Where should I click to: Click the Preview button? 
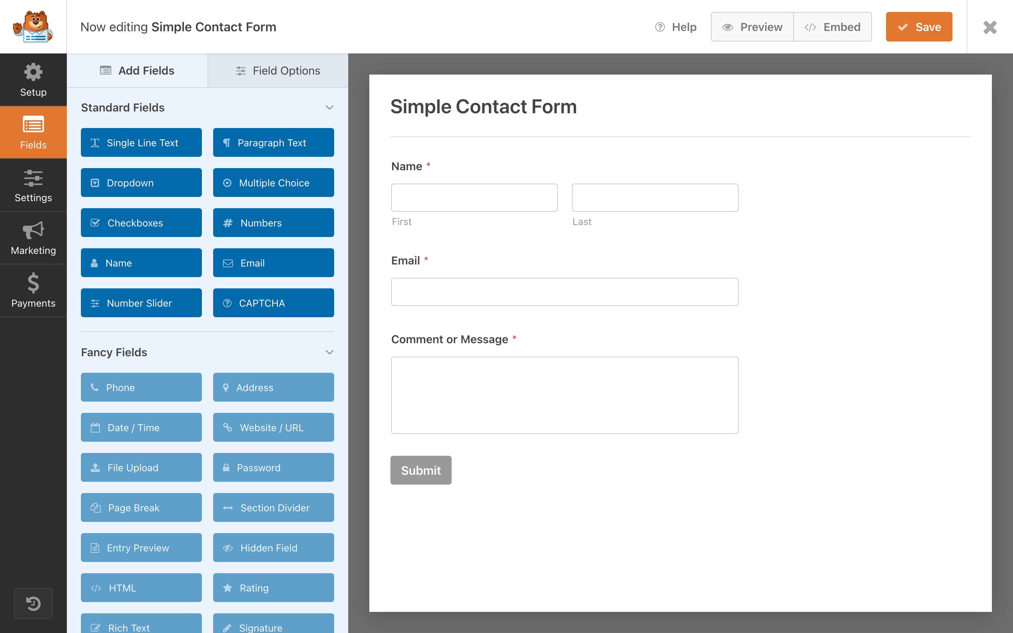[x=752, y=27]
